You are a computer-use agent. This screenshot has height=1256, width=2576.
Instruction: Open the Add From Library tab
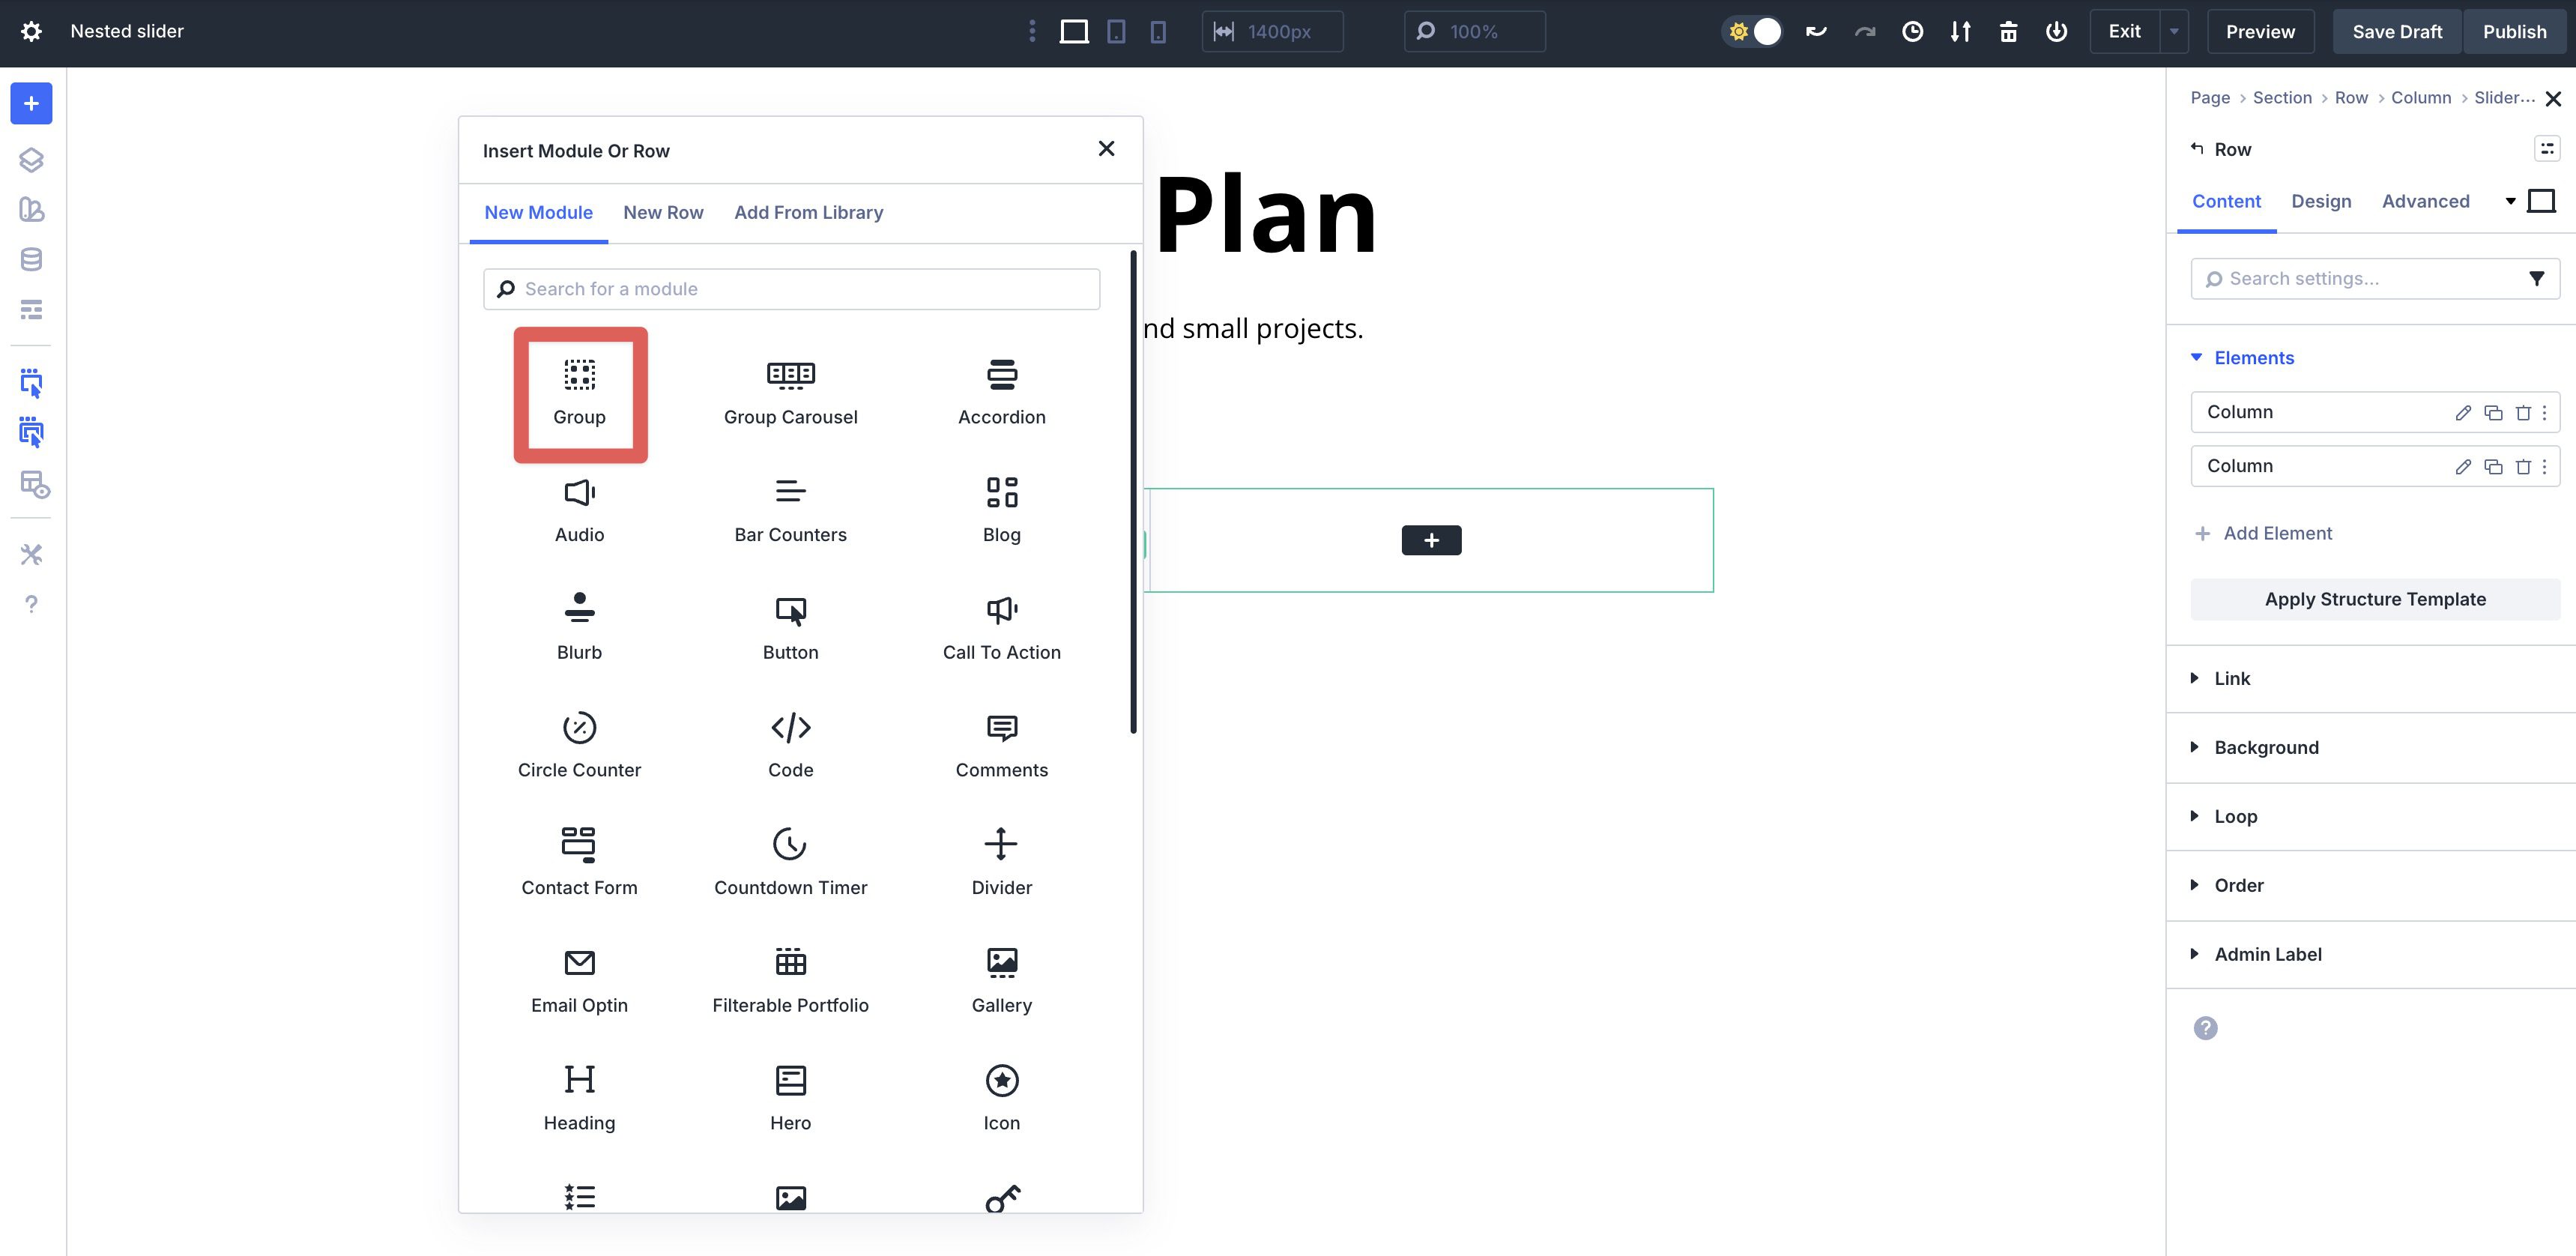(808, 212)
